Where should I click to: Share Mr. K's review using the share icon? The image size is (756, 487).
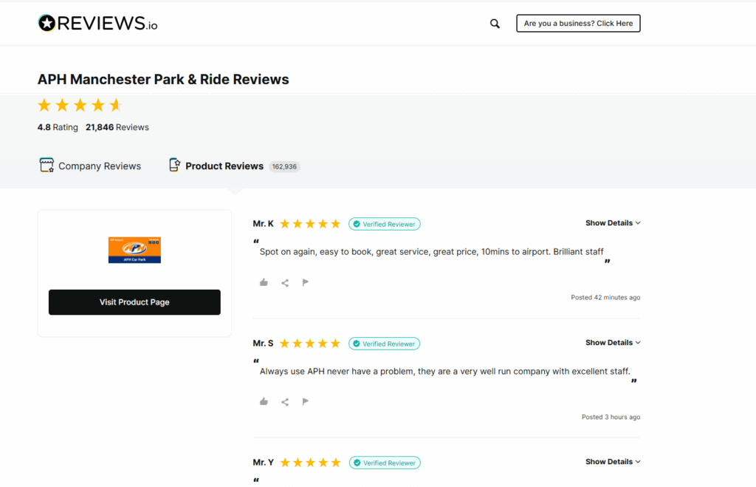[285, 282]
